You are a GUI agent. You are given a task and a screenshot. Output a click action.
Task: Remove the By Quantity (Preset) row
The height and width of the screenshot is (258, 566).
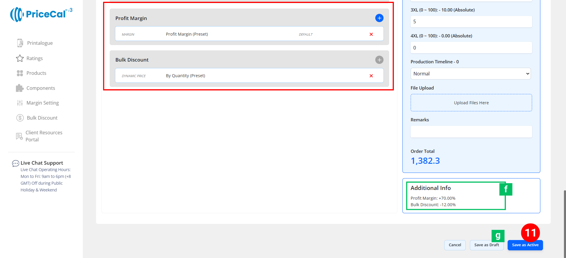(371, 76)
